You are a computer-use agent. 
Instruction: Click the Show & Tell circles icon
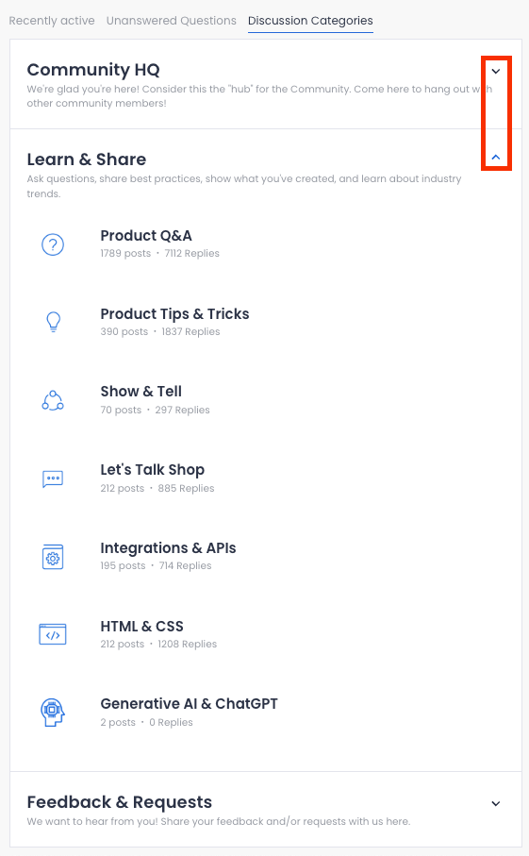[x=53, y=401]
